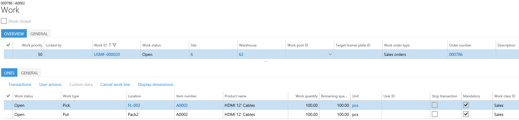
Task: Click Display dimensions
Action: [x=156, y=84]
